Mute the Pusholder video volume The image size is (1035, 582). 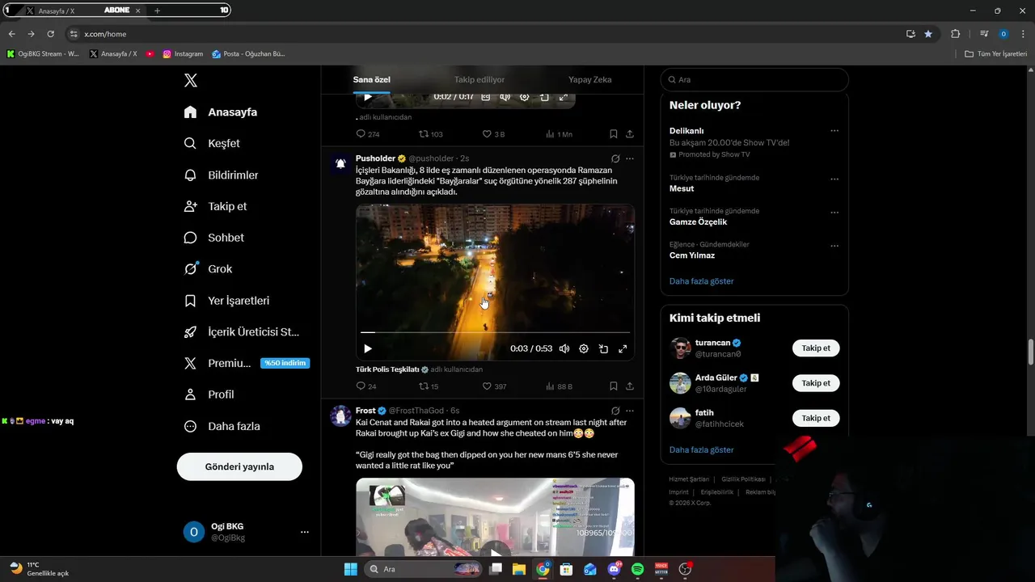(x=564, y=348)
